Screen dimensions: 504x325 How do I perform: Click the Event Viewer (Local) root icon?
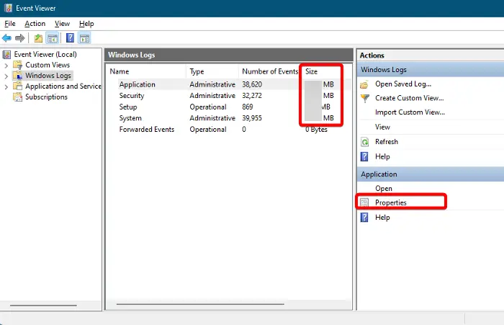click(6, 54)
